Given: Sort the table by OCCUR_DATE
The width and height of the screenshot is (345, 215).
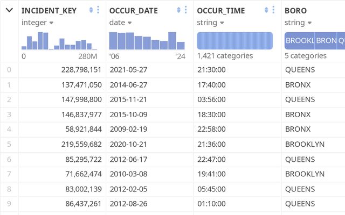Looking at the screenshot, I should 179,10.
